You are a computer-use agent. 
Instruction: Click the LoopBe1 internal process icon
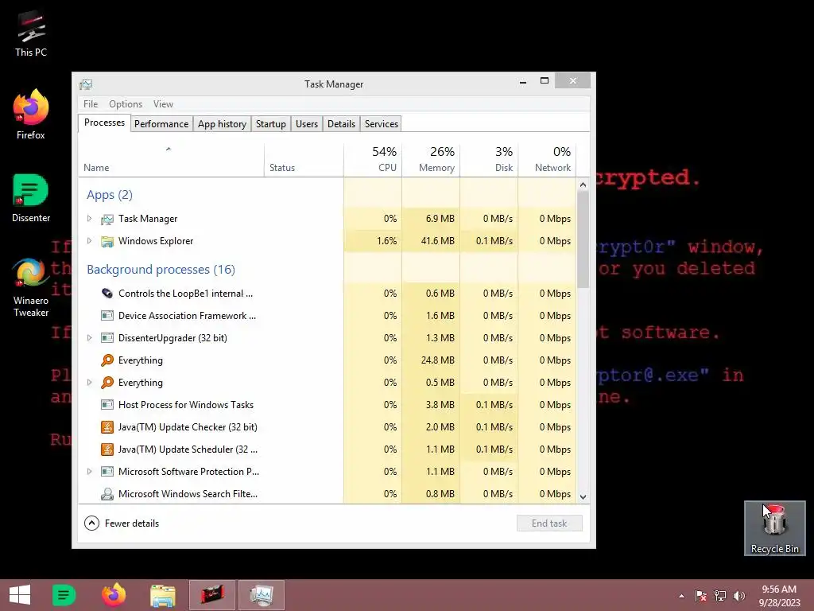[x=107, y=294]
